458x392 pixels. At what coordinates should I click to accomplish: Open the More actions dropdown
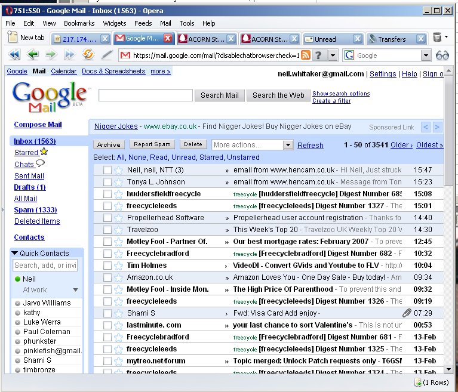coord(252,145)
